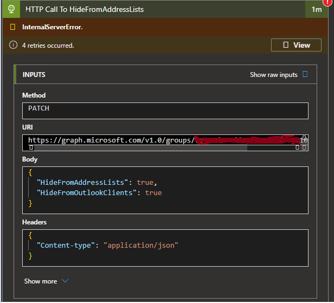Expand the Show more chevron
334x303 pixels.
click(x=65, y=281)
